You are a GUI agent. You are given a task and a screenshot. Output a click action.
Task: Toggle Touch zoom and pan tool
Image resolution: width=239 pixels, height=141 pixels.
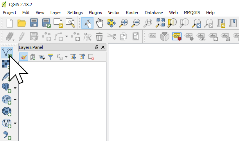pyautogui.click(x=88, y=23)
